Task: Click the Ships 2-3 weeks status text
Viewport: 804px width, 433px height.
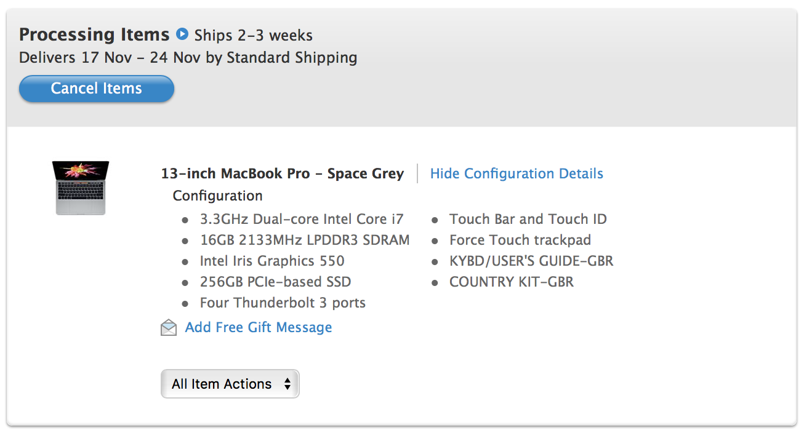Action: coord(254,35)
